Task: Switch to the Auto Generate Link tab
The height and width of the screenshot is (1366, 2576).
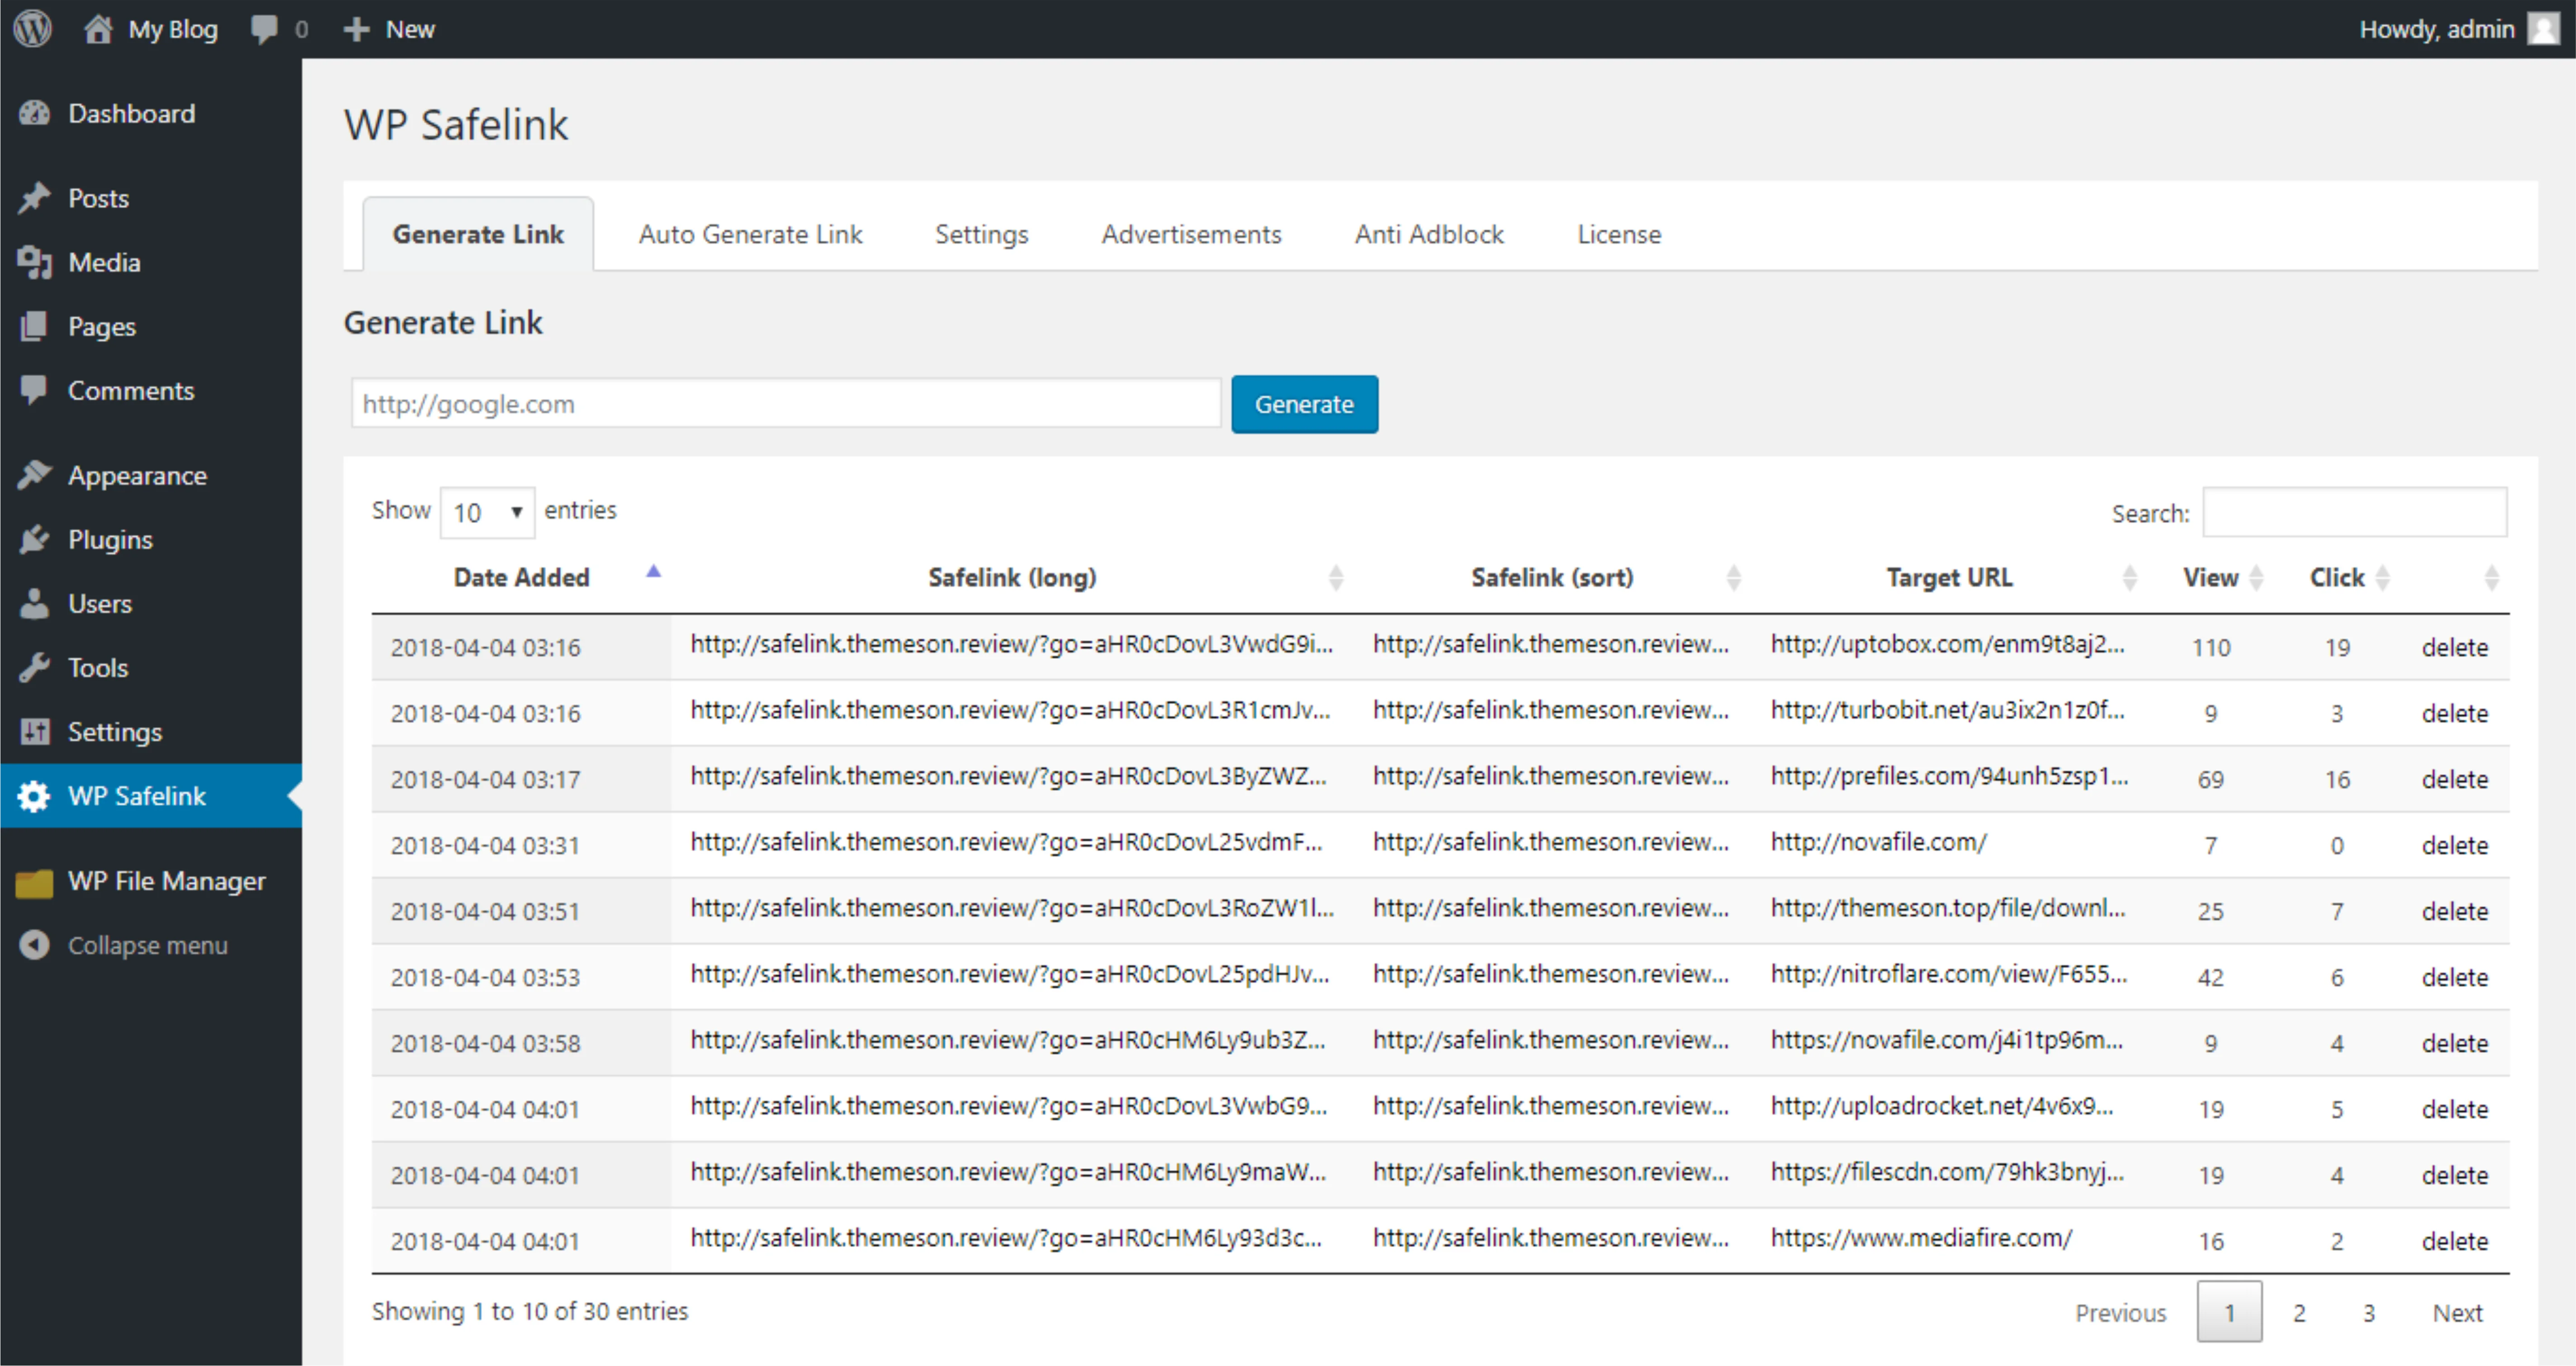Action: pos(750,234)
